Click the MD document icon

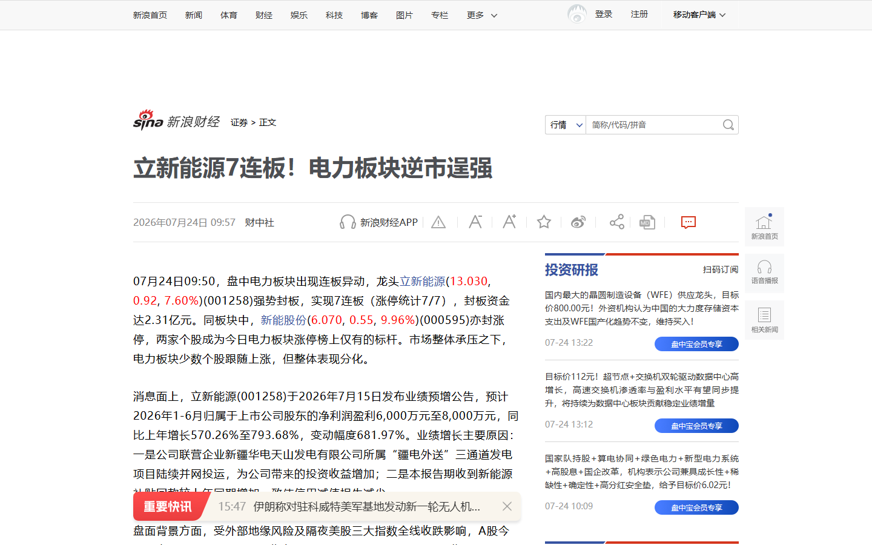(x=647, y=222)
